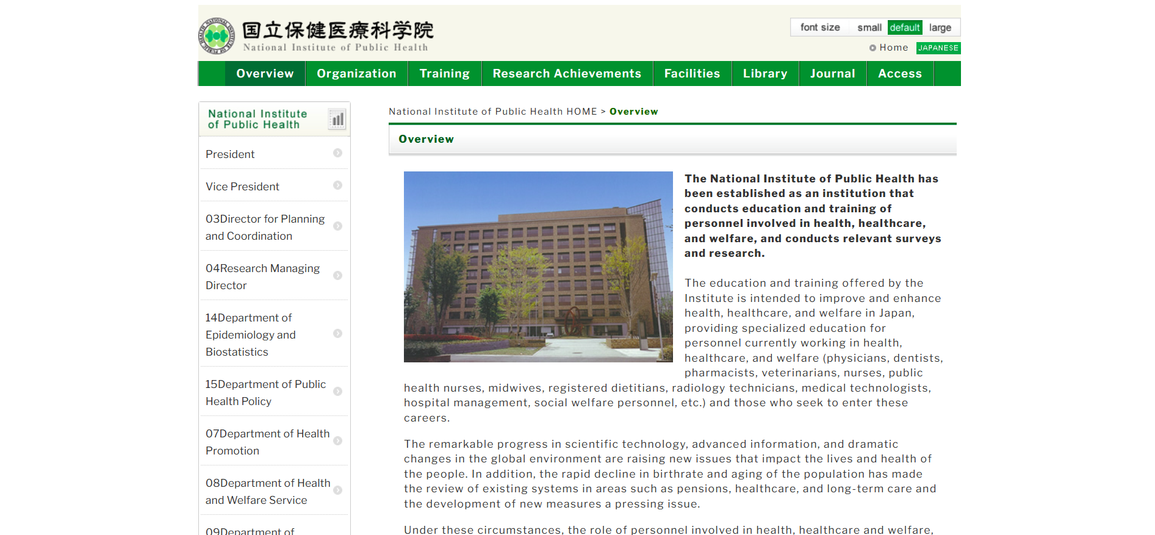Open Department of Health Promotion page
This screenshot has width=1155, height=535.
[x=267, y=442]
